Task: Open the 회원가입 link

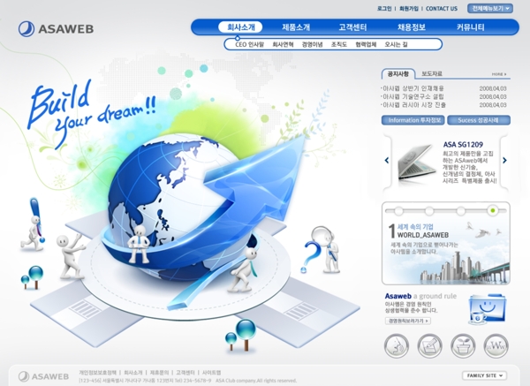Action: click(409, 9)
